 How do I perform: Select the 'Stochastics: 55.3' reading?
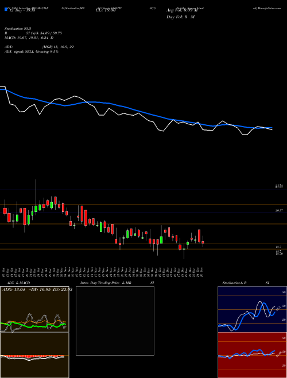pyautogui.click(x=17, y=29)
